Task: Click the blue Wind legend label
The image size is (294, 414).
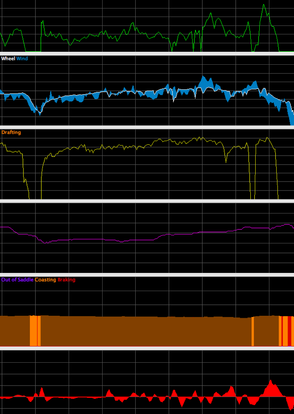Action: (22, 59)
